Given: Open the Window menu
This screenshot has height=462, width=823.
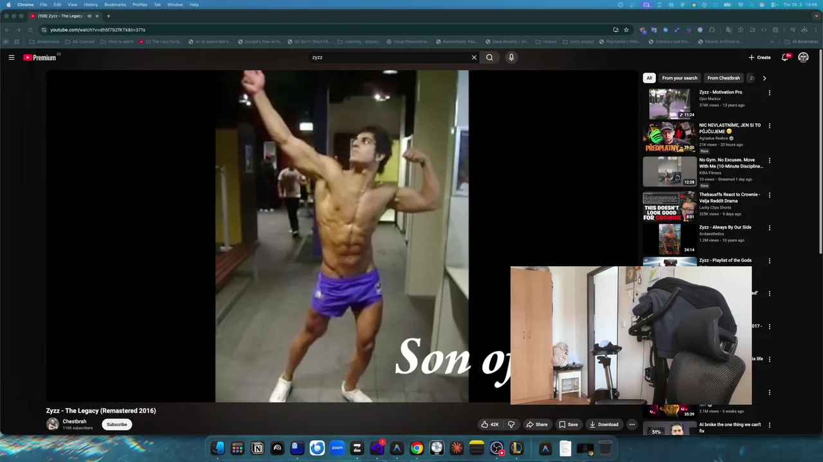Looking at the screenshot, I should coord(175,4).
